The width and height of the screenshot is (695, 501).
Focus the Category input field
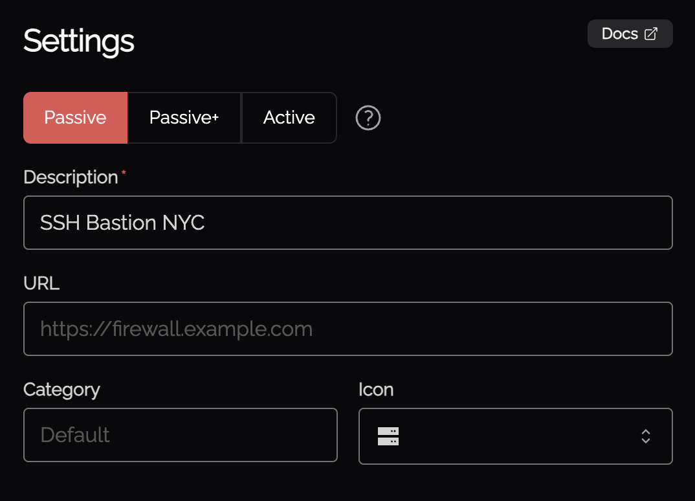(x=180, y=435)
